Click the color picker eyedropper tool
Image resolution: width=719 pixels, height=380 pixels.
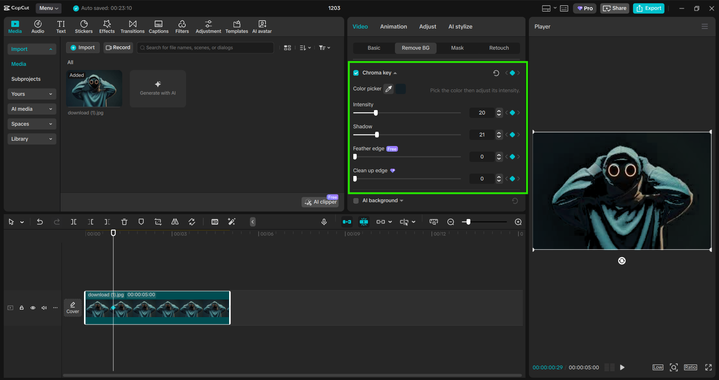389,89
